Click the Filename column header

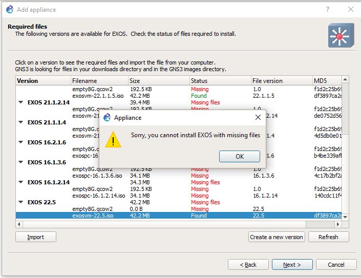99,81
